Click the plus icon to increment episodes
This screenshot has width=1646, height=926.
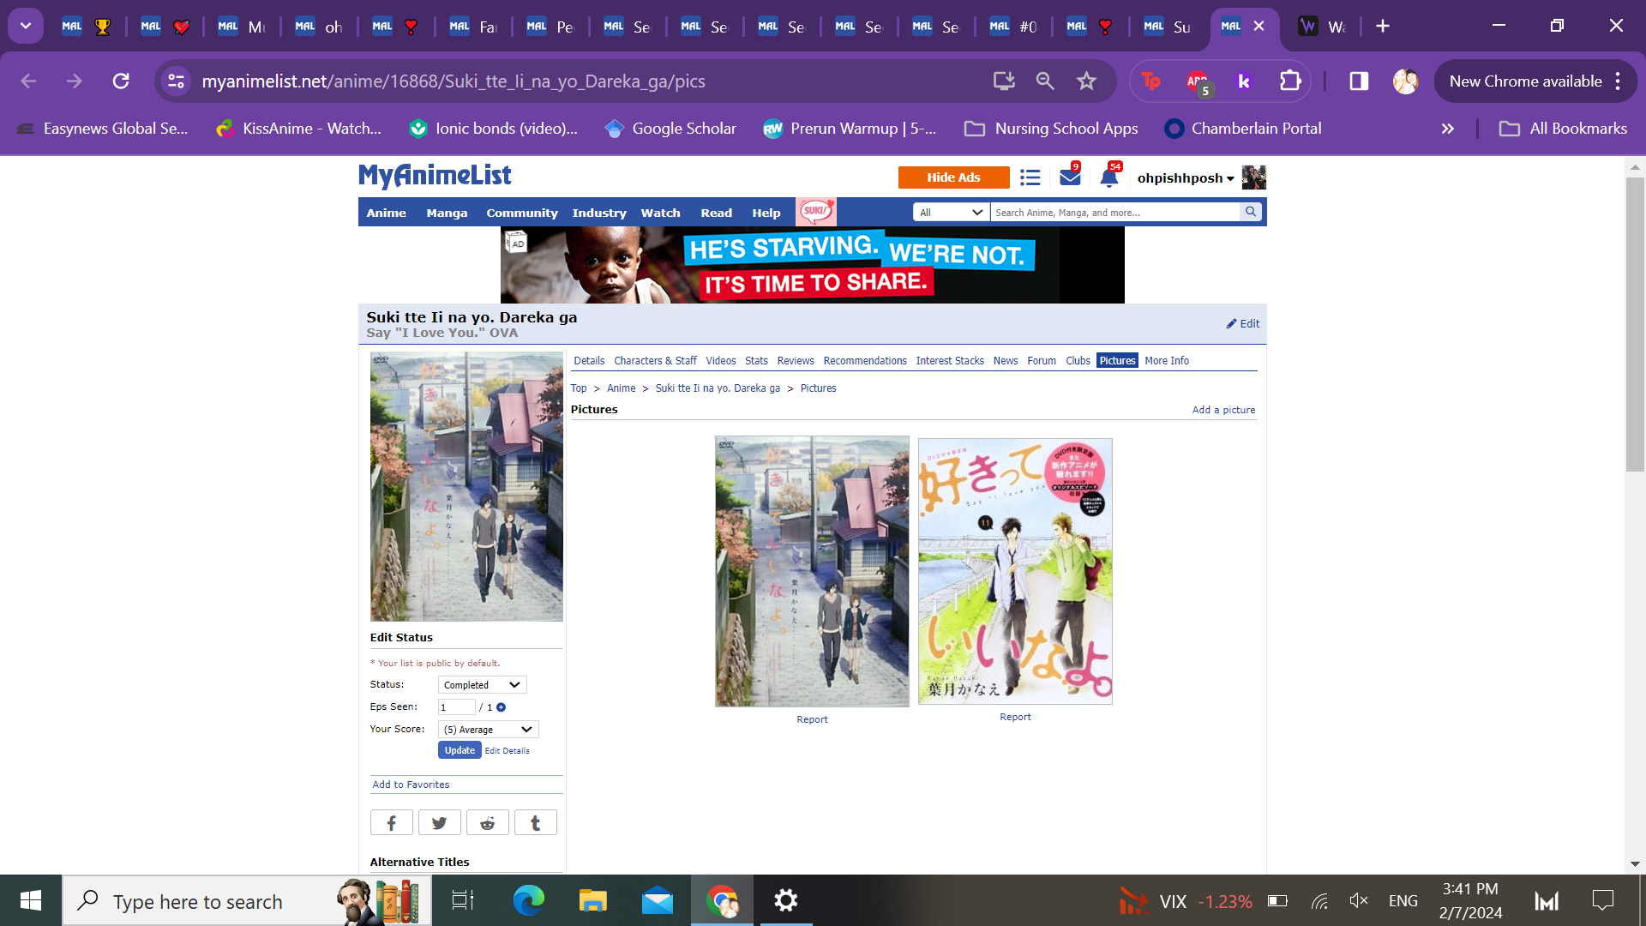[x=502, y=707]
